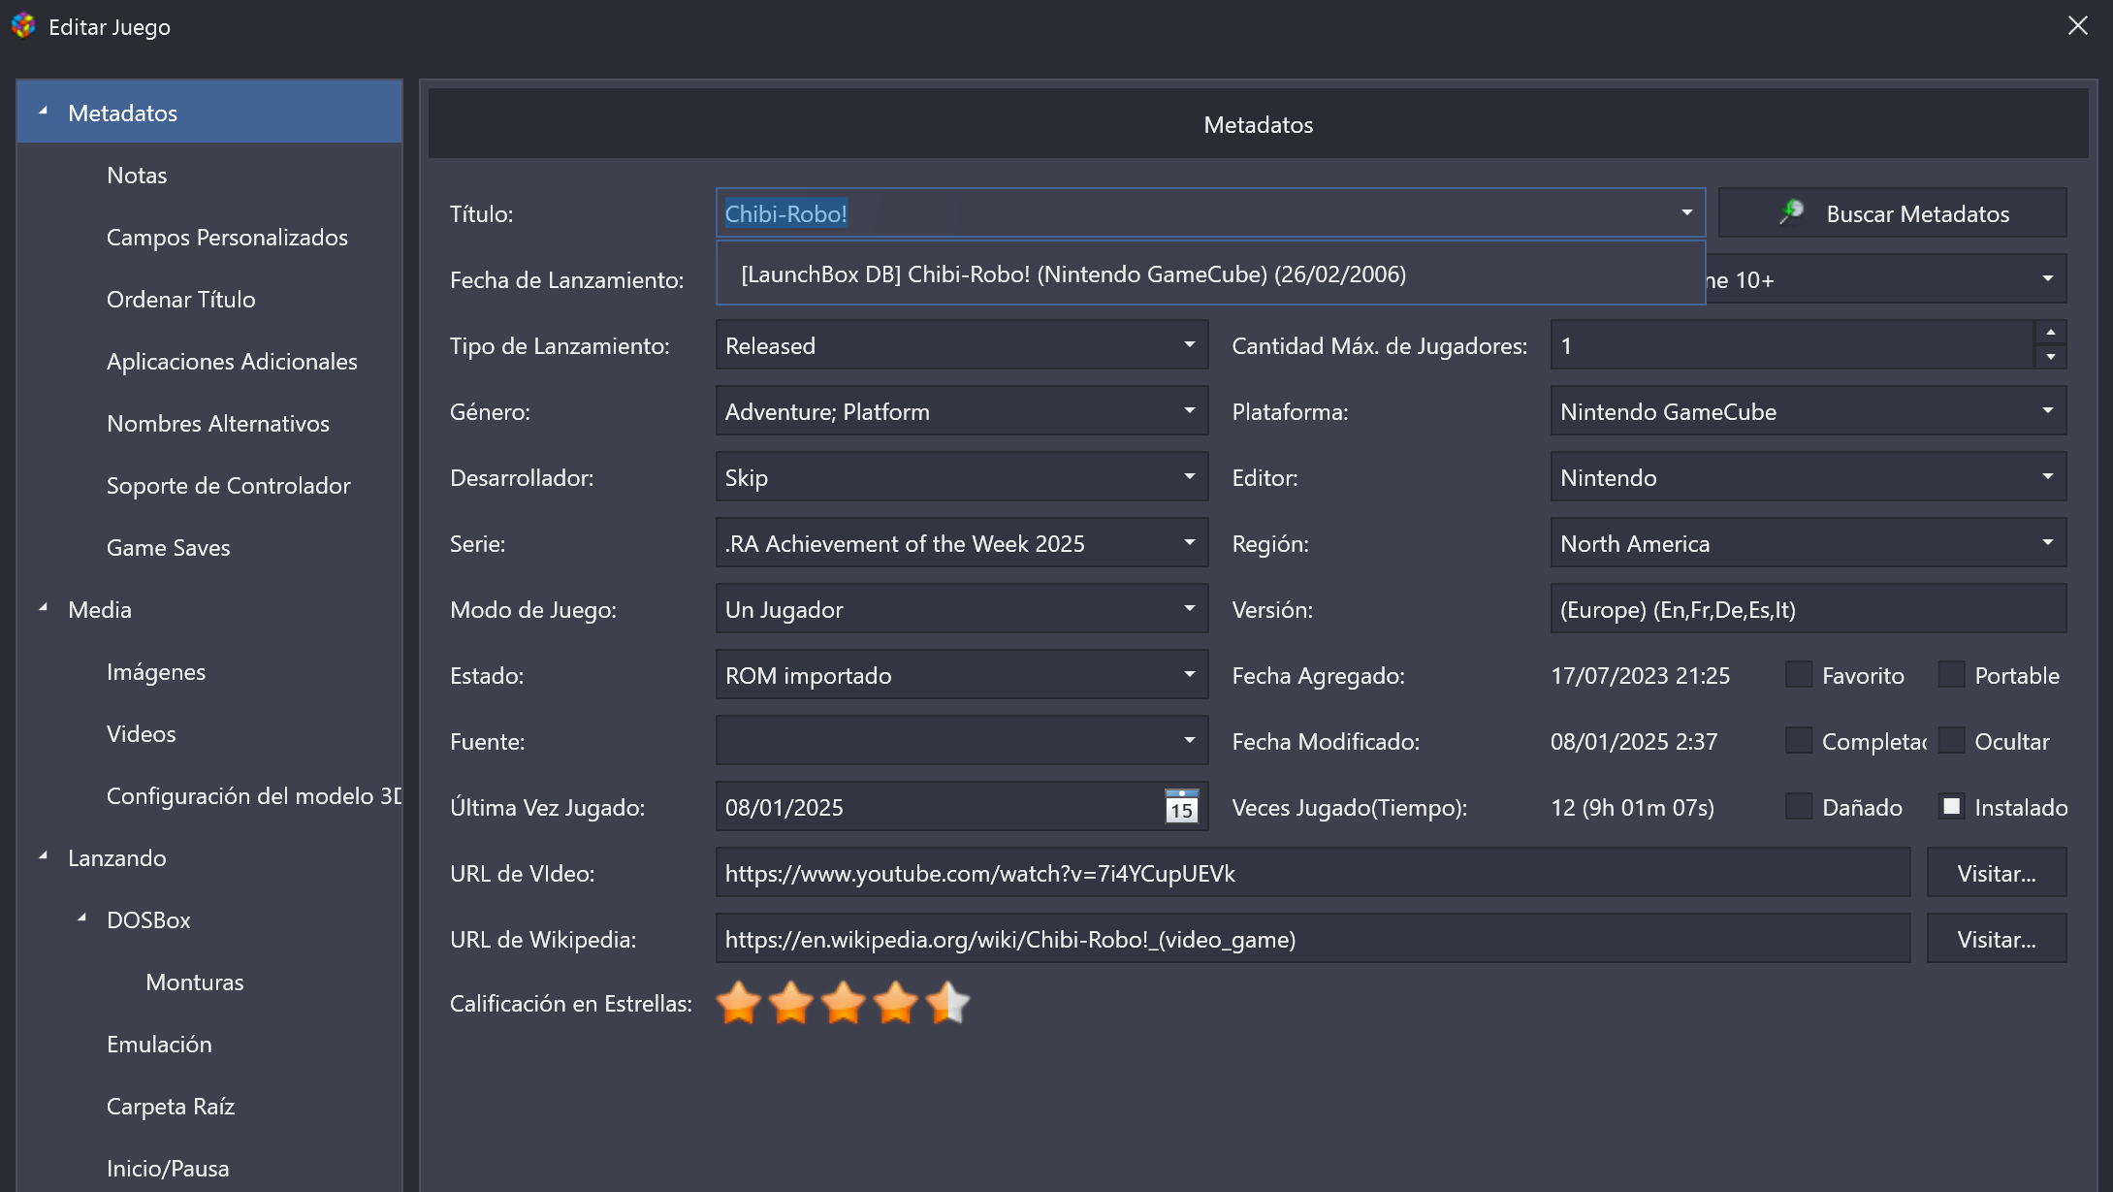Open the Editor dropdown

click(x=2047, y=477)
